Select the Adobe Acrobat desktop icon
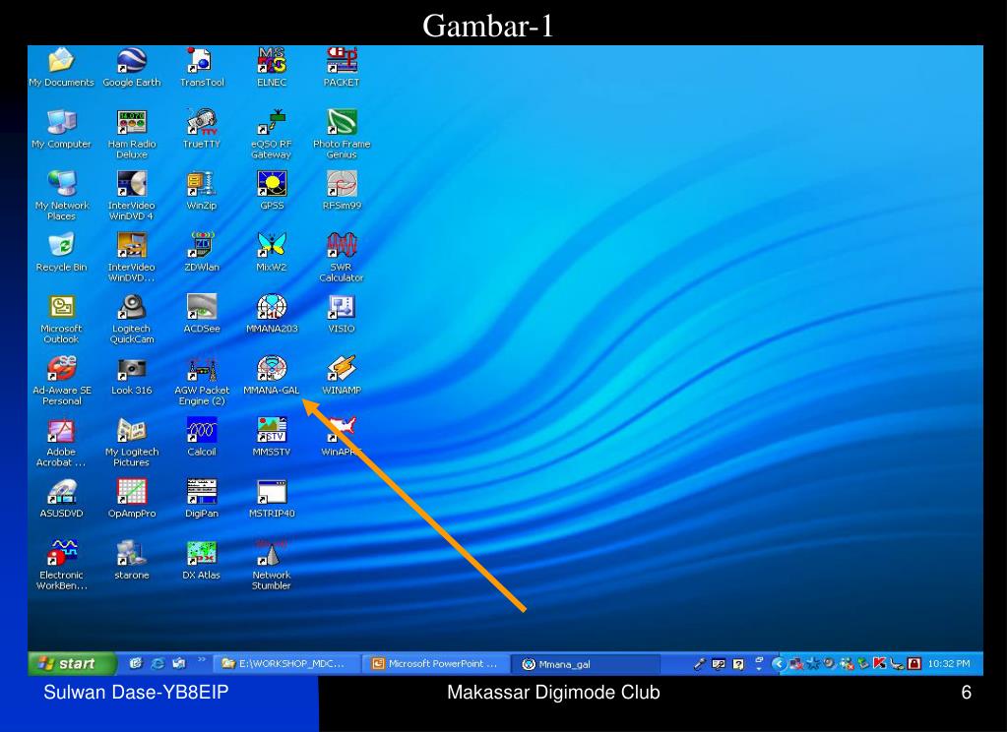Image resolution: width=1007 pixels, height=732 pixels. coord(61,443)
